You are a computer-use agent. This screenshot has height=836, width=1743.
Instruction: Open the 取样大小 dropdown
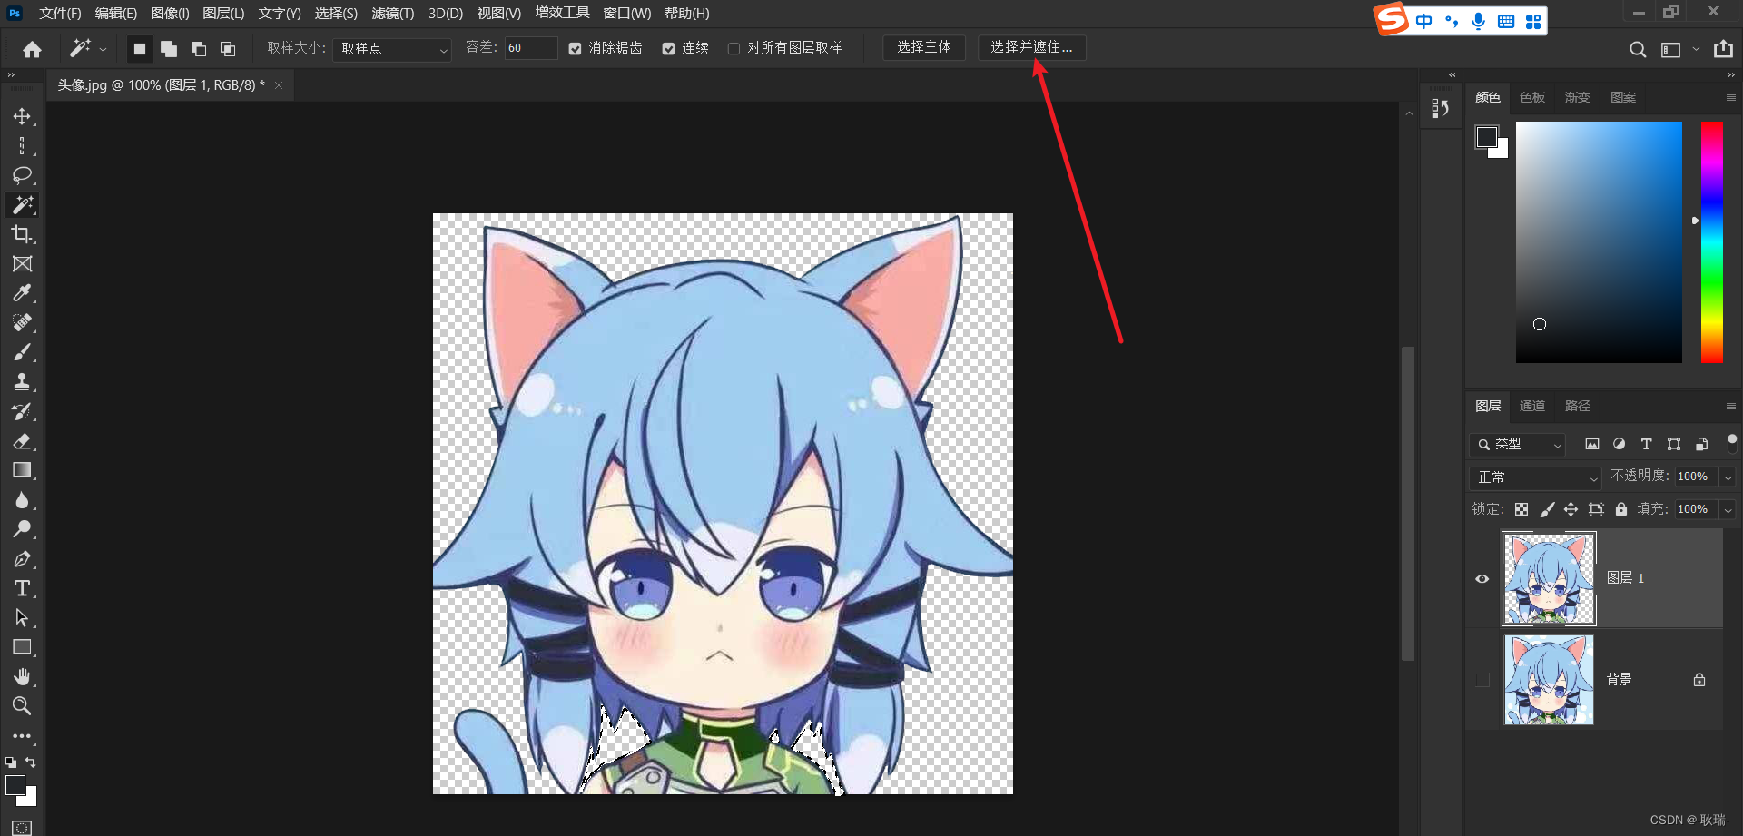click(x=392, y=49)
